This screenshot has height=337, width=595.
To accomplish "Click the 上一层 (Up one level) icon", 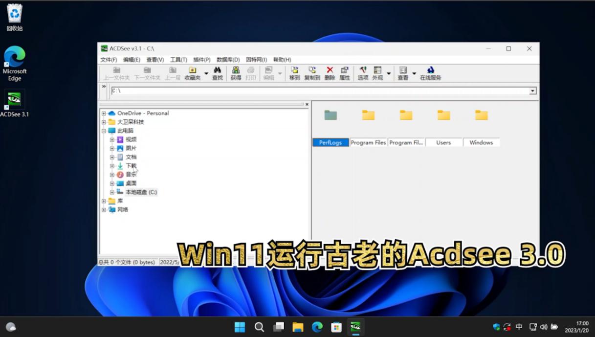I will pos(173,73).
